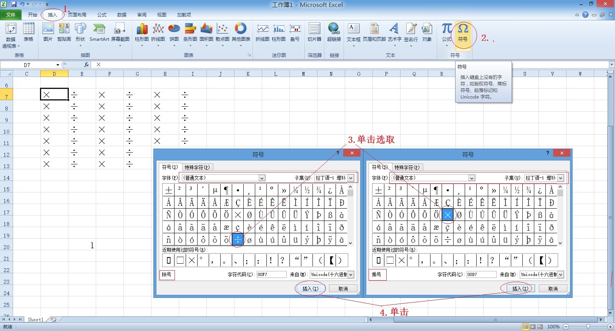Open font (字体) dropdown in left Symbol dialog

(262, 178)
